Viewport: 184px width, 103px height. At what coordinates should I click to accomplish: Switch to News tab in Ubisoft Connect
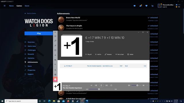[x=11, y=6]
